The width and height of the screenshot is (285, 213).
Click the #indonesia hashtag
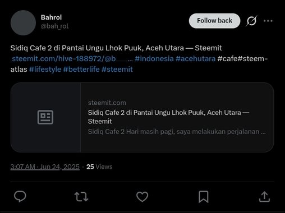pos(154,59)
